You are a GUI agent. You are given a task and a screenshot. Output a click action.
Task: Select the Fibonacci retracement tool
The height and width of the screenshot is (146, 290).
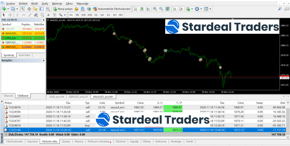click(42, 15)
